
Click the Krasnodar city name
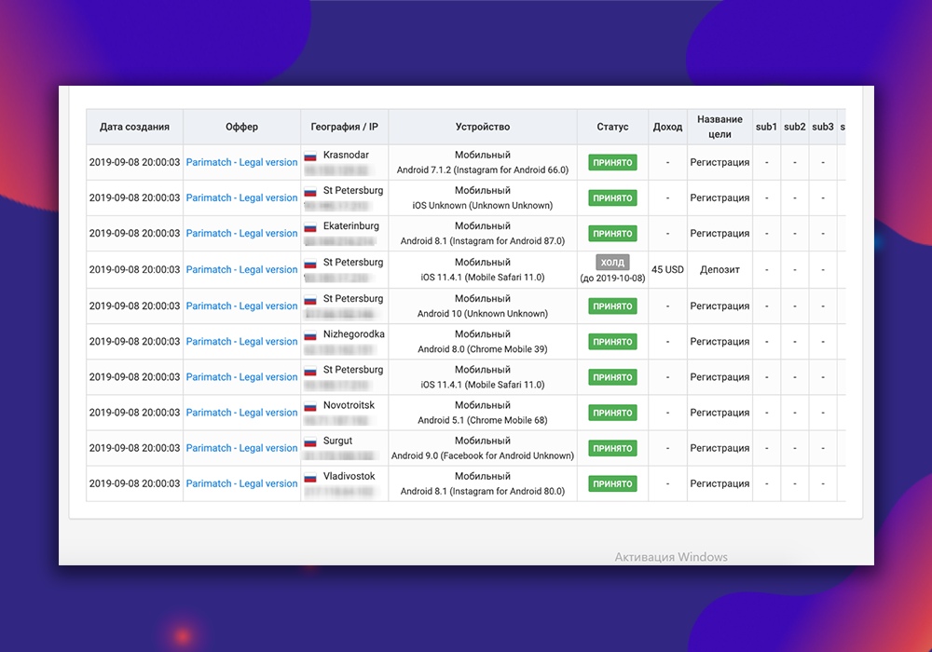346,155
